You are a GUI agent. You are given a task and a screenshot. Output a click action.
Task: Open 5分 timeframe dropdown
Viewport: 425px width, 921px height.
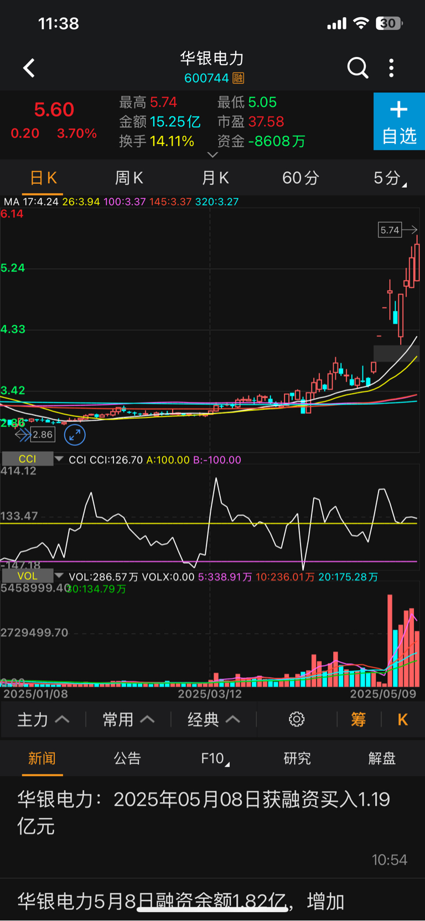coord(390,178)
